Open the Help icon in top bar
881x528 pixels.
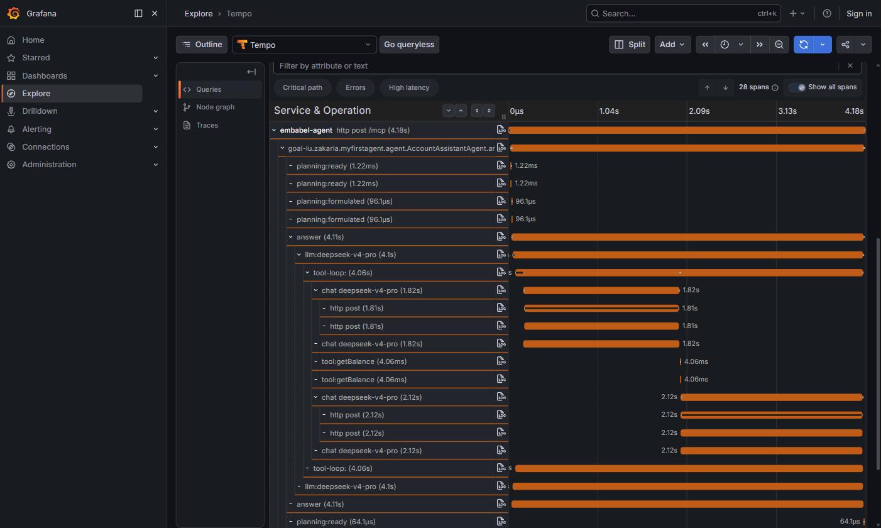827,13
